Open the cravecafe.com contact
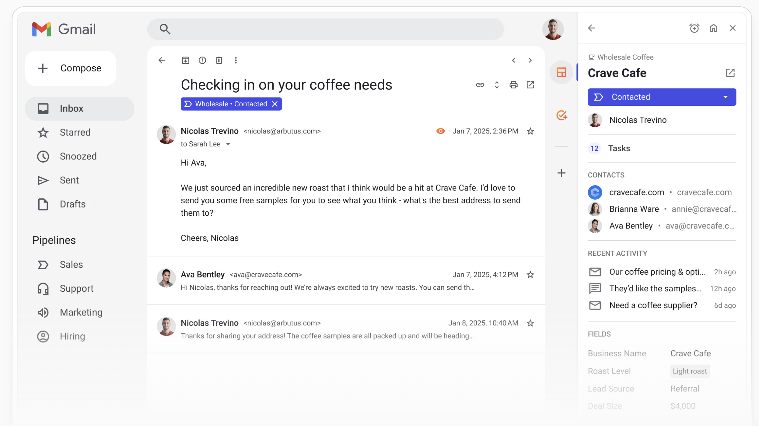The width and height of the screenshot is (759, 426). coord(661,192)
